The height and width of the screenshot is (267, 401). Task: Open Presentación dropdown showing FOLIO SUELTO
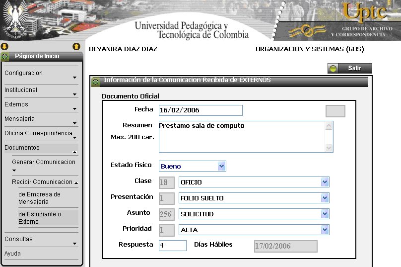pyautogui.click(x=254, y=198)
